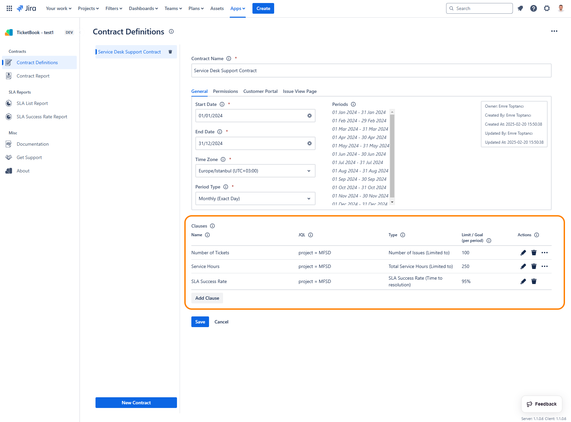This screenshot has height=422, width=571.
Task: Save the contract definition
Action: pyautogui.click(x=200, y=322)
